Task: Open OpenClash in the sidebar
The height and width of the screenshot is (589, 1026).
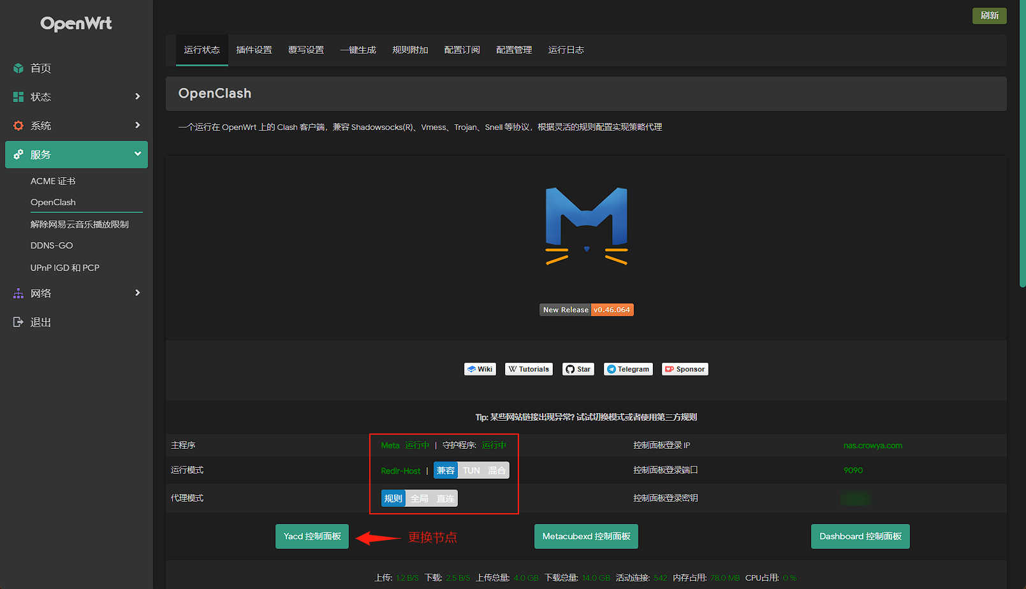Action: [x=53, y=202]
